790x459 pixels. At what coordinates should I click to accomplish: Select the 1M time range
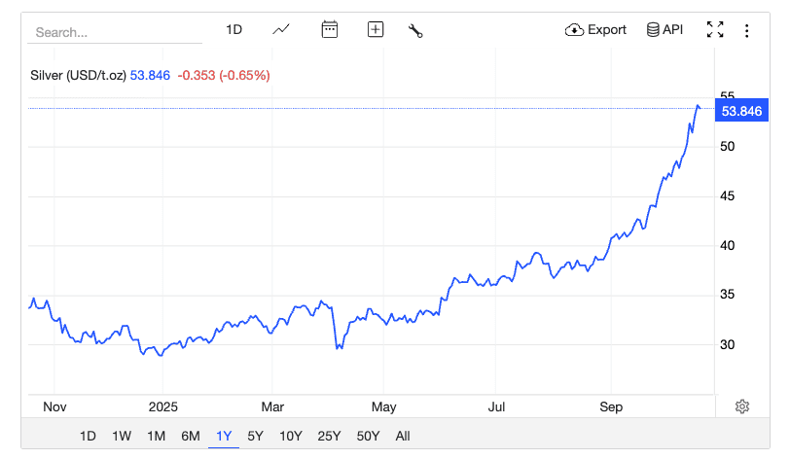point(156,436)
